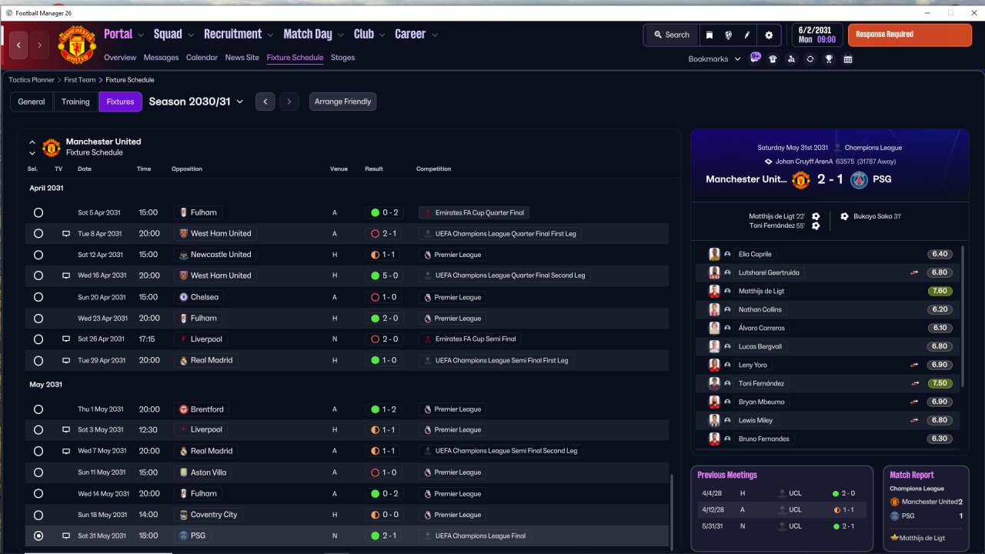Collapse the Manchester United fixture schedule section
Screen dimensions: 985x554
[x=32, y=142]
